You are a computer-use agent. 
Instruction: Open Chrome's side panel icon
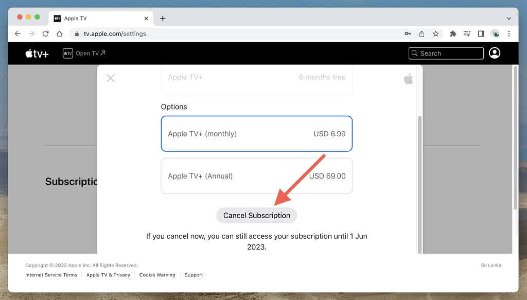(481, 33)
